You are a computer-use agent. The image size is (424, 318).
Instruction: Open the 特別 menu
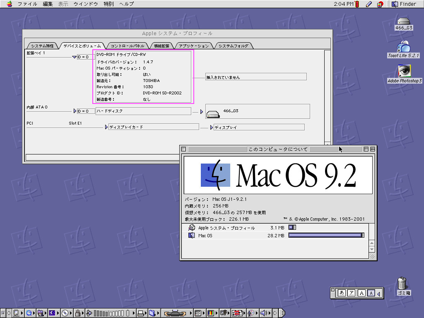pyautogui.click(x=109, y=4)
